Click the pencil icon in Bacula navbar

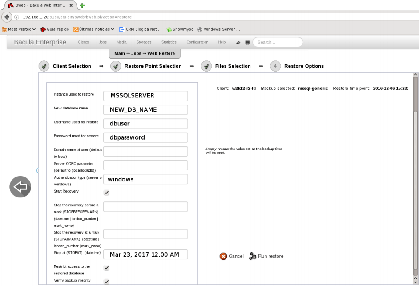click(x=238, y=43)
